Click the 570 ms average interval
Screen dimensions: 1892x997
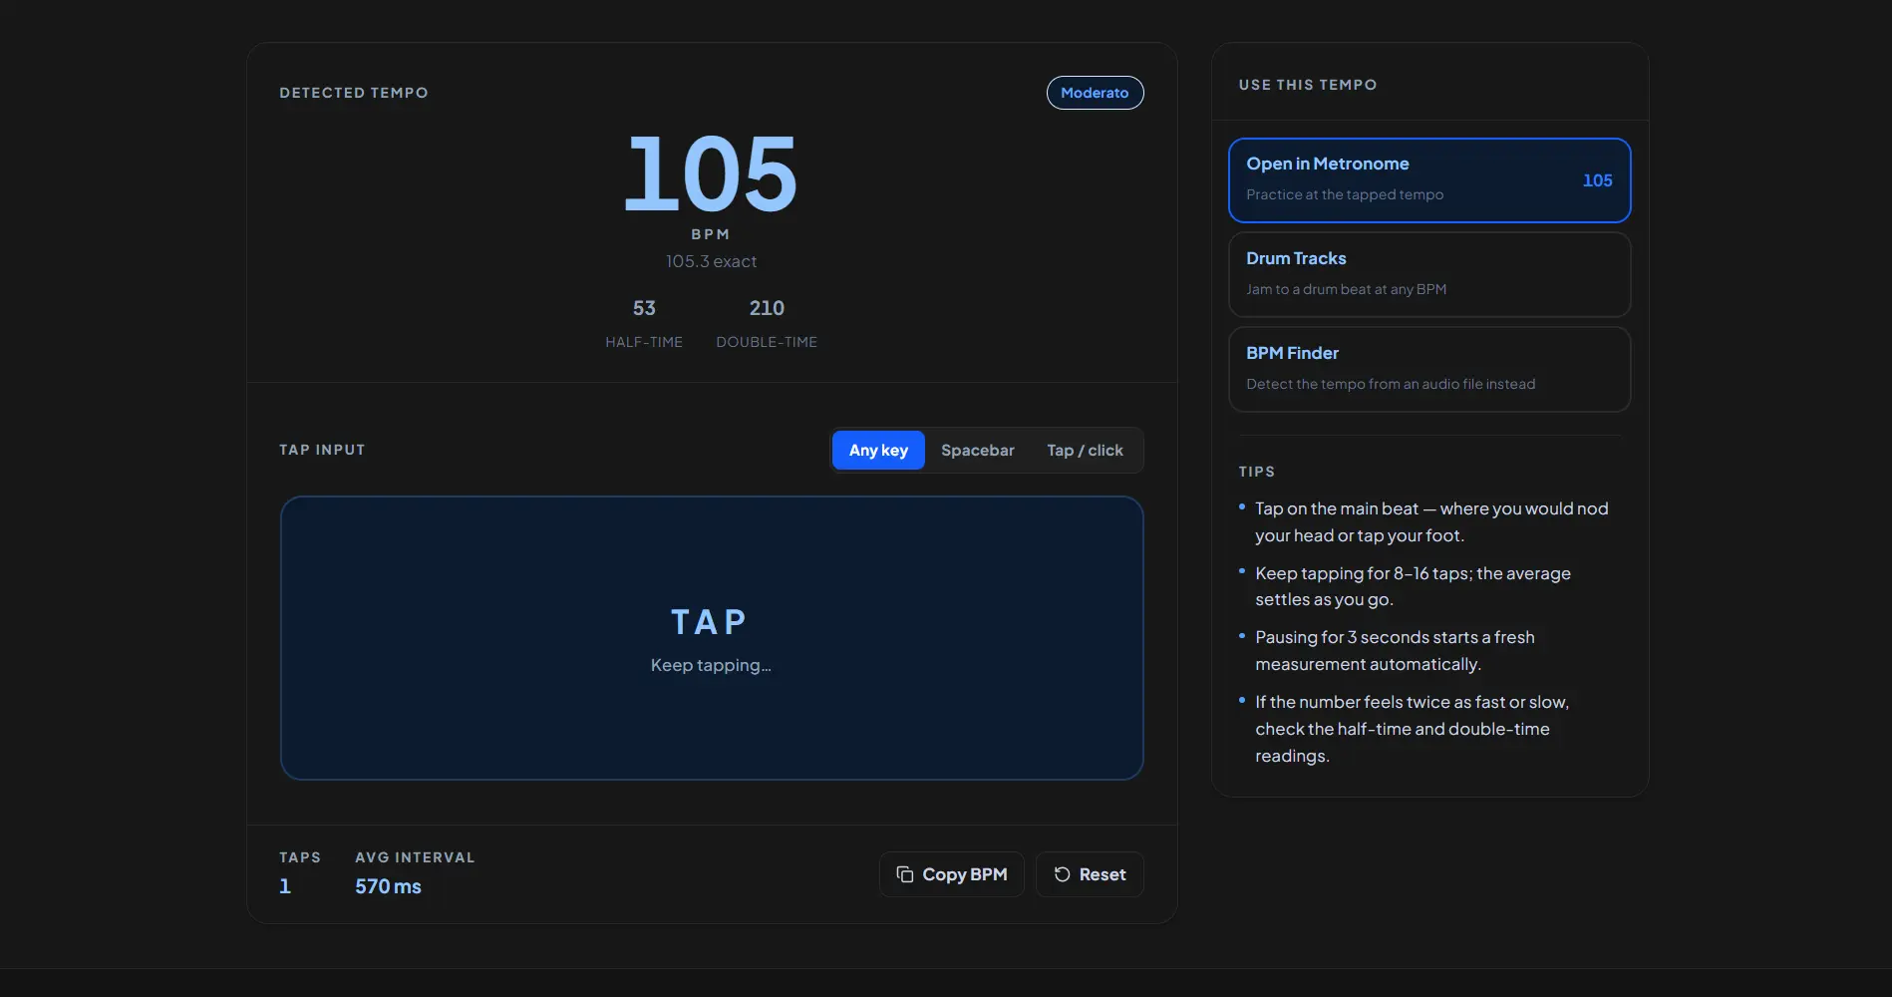[x=388, y=886]
